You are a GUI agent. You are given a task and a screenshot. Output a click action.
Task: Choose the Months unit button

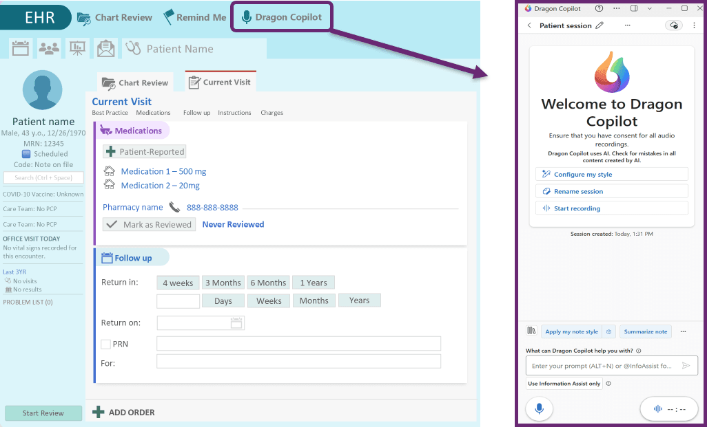[x=314, y=300]
